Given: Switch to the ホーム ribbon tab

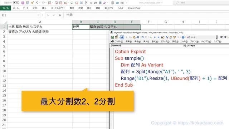Looking at the screenshot, I should coord(16,8).
